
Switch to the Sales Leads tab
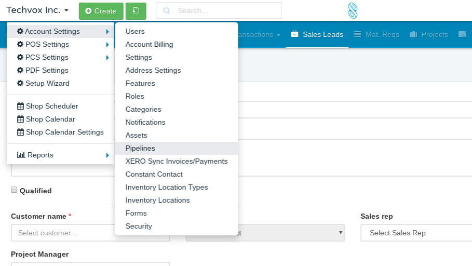pyautogui.click(x=317, y=34)
